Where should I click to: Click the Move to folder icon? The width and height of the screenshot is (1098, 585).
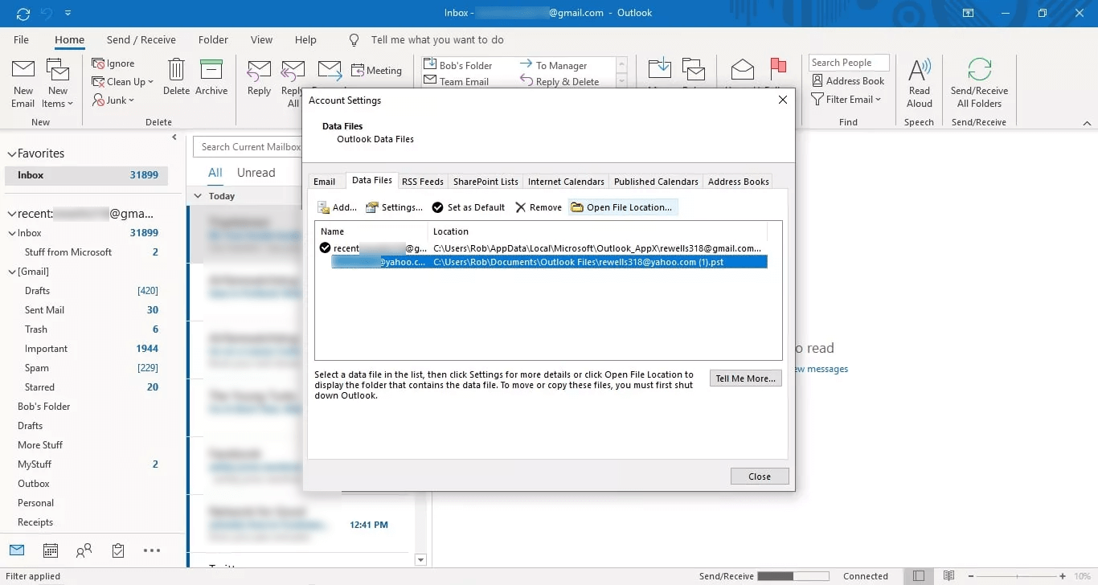click(660, 71)
